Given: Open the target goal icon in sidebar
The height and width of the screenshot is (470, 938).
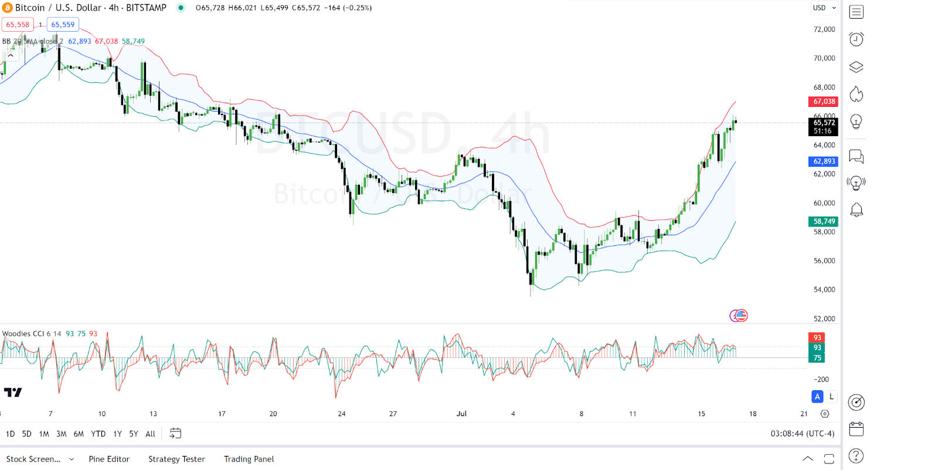Looking at the screenshot, I should [856, 402].
